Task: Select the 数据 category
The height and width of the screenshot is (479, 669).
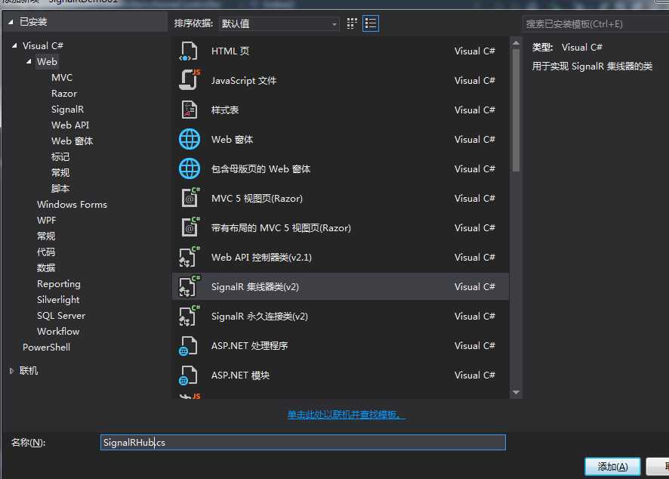Action: pos(46,267)
